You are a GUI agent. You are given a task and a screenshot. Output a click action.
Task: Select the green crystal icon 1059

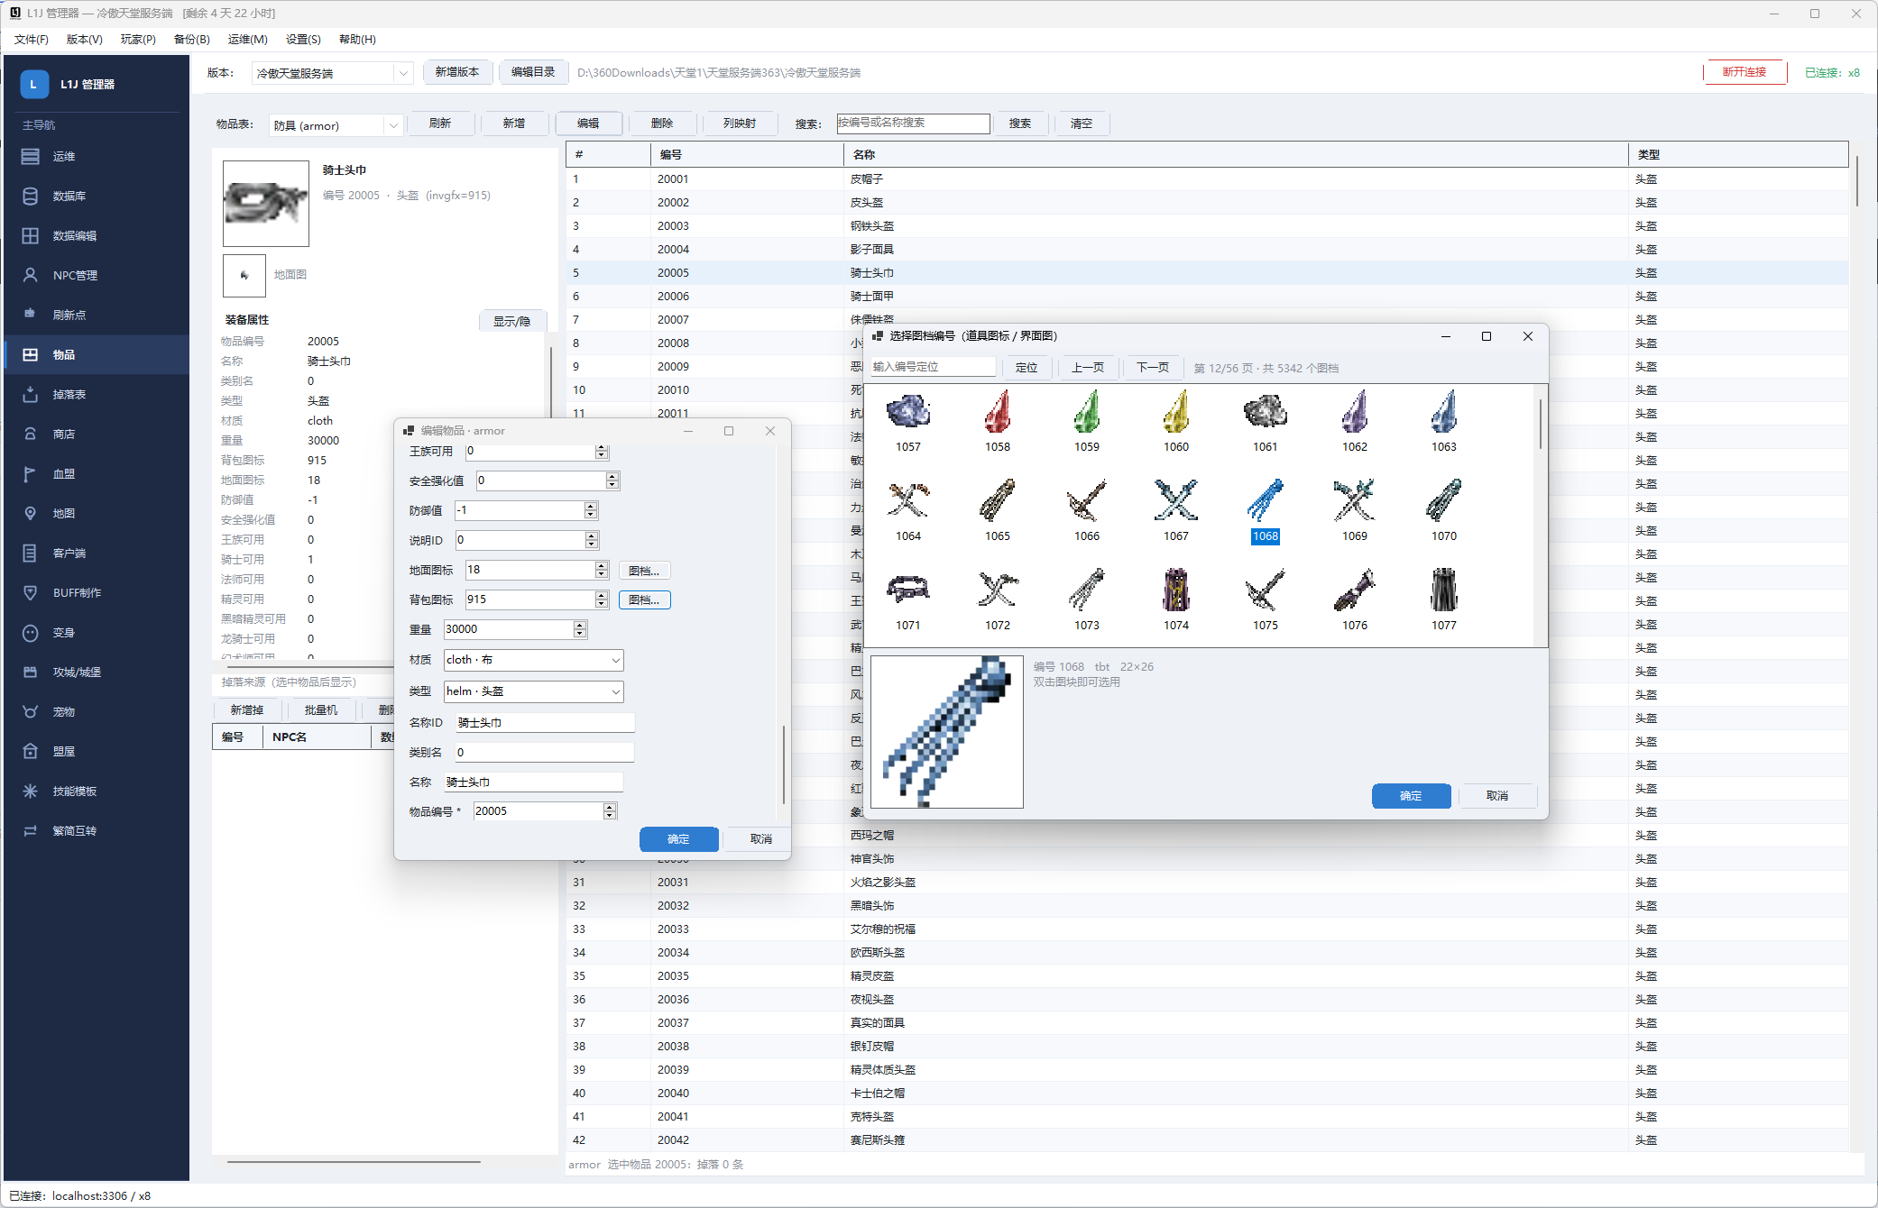(x=1087, y=421)
